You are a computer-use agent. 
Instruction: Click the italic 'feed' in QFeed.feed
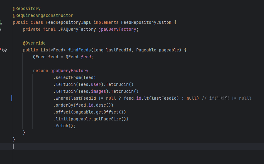click(x=86, y=57)
